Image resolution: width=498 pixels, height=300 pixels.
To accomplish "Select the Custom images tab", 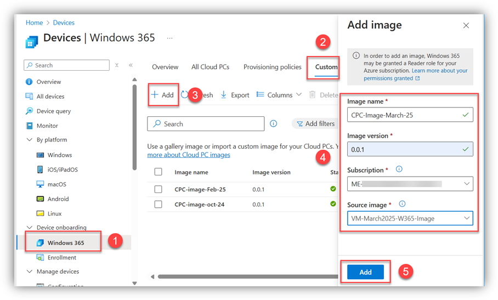I will tap(326, 67).
